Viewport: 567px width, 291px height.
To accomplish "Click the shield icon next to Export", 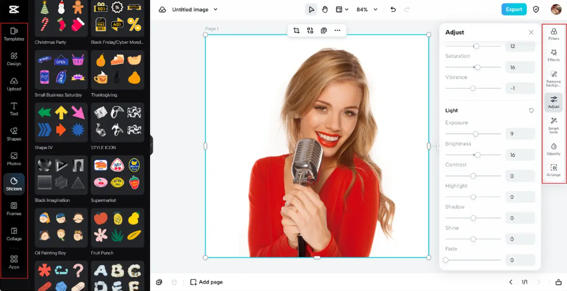I will pyautogui.click(x=536, y=9).
